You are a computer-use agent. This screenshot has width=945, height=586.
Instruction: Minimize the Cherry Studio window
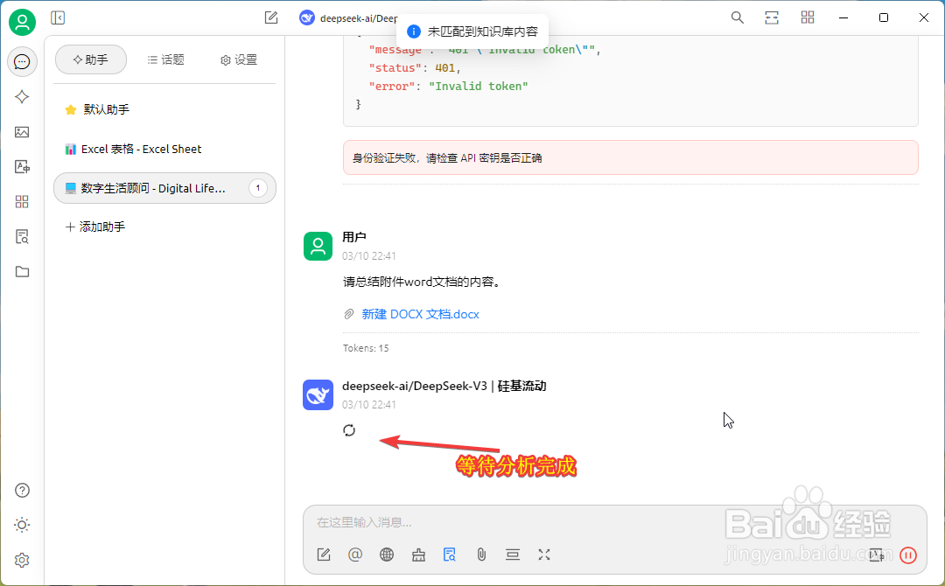pyautogui.click(x=843, y=18)
